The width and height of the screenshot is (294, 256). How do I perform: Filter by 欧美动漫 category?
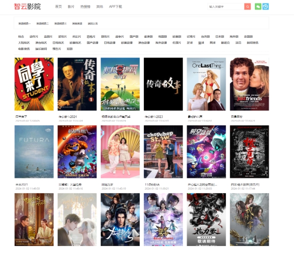[x=127, y=43]
